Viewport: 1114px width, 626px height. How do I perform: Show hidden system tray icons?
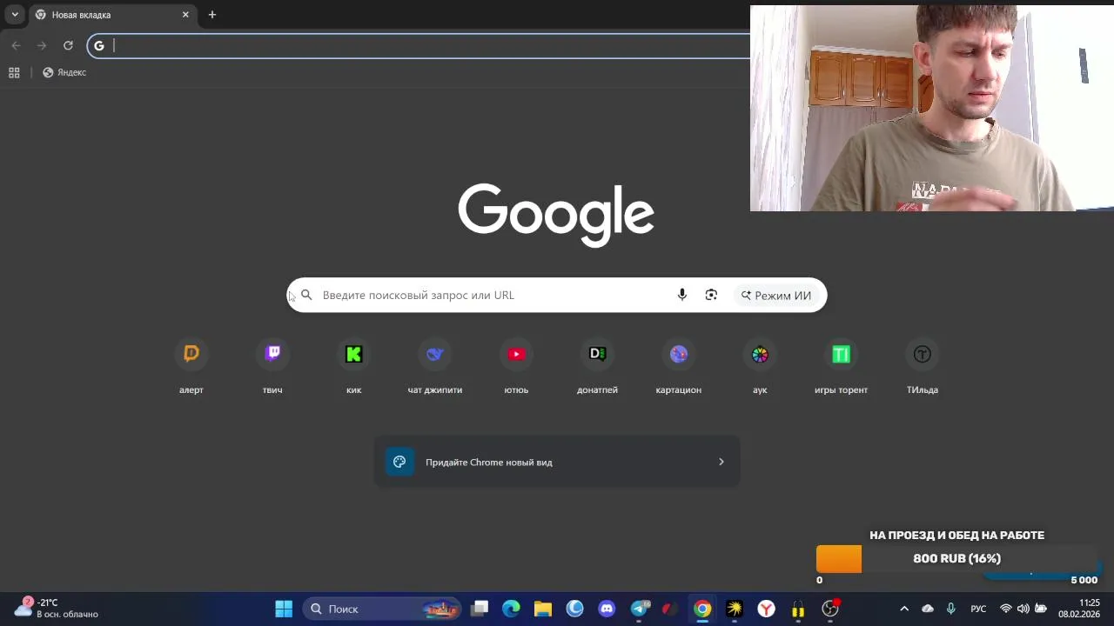click(903, 609)
